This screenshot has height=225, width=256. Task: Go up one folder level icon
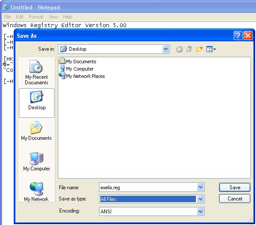click(x=189, y=49)
